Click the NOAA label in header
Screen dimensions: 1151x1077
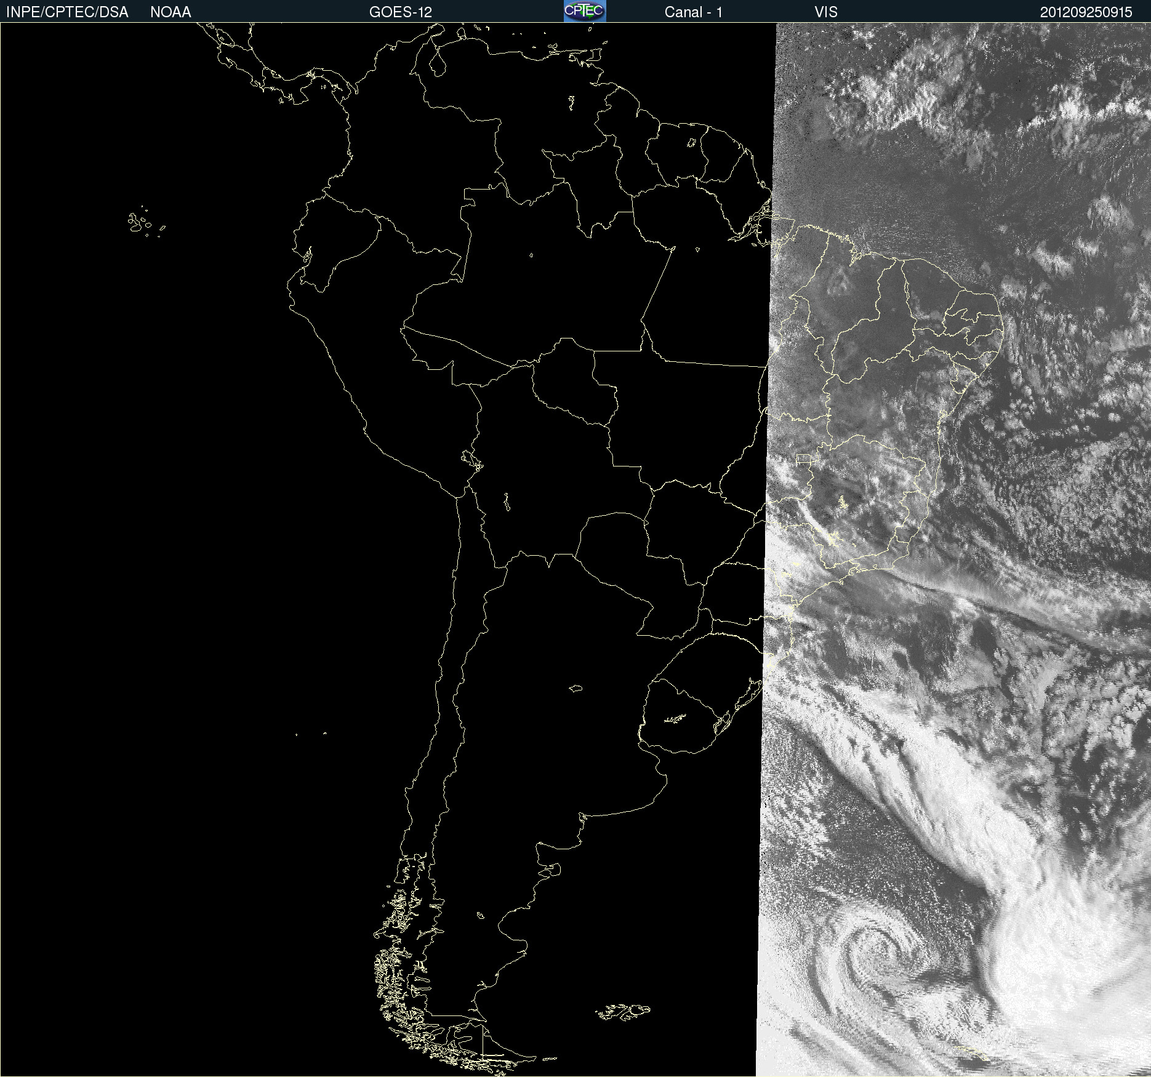[x=170, y=12]
